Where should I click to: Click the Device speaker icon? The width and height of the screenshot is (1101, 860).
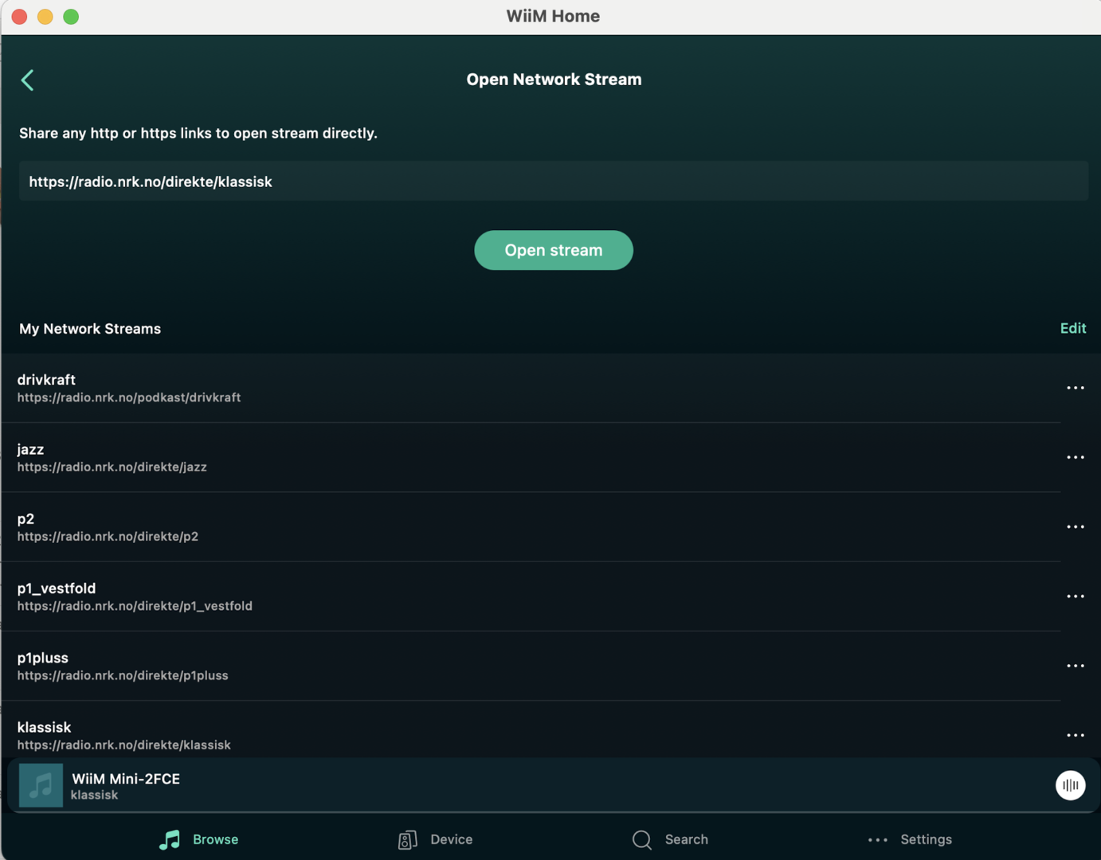[x=408, y=839]
